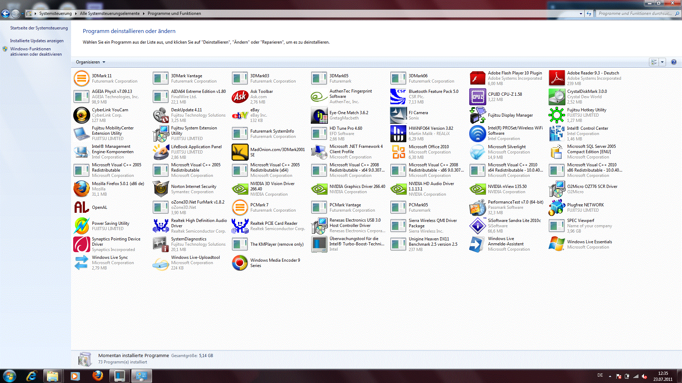Select the Ask Toolbar icon
Screen dimensions: 682x383
click(x=240, y=96)
